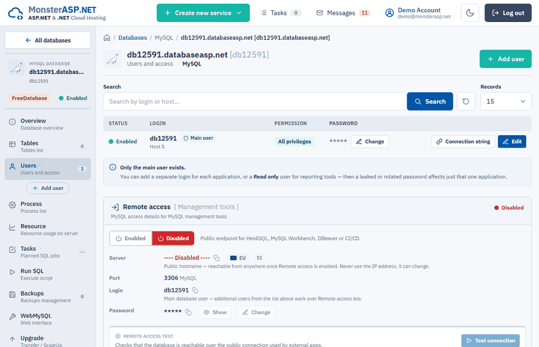Click the reset search refresh icon
This screenshot has height=347, width=539.
pos(466,102)
